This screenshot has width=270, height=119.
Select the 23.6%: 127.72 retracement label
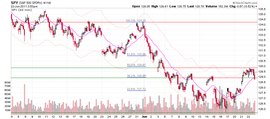[136, 89]
